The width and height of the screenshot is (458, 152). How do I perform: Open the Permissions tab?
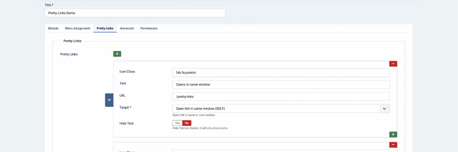pos(149,28)
